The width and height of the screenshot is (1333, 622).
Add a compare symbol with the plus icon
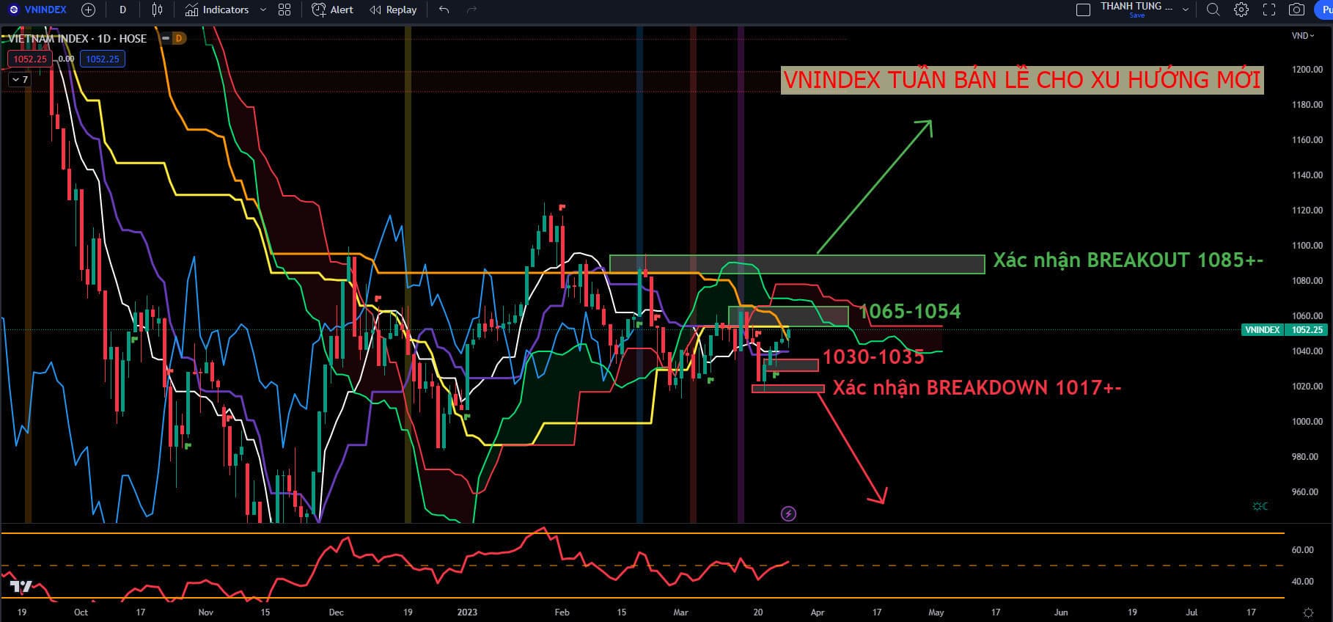tap(89, 10)
